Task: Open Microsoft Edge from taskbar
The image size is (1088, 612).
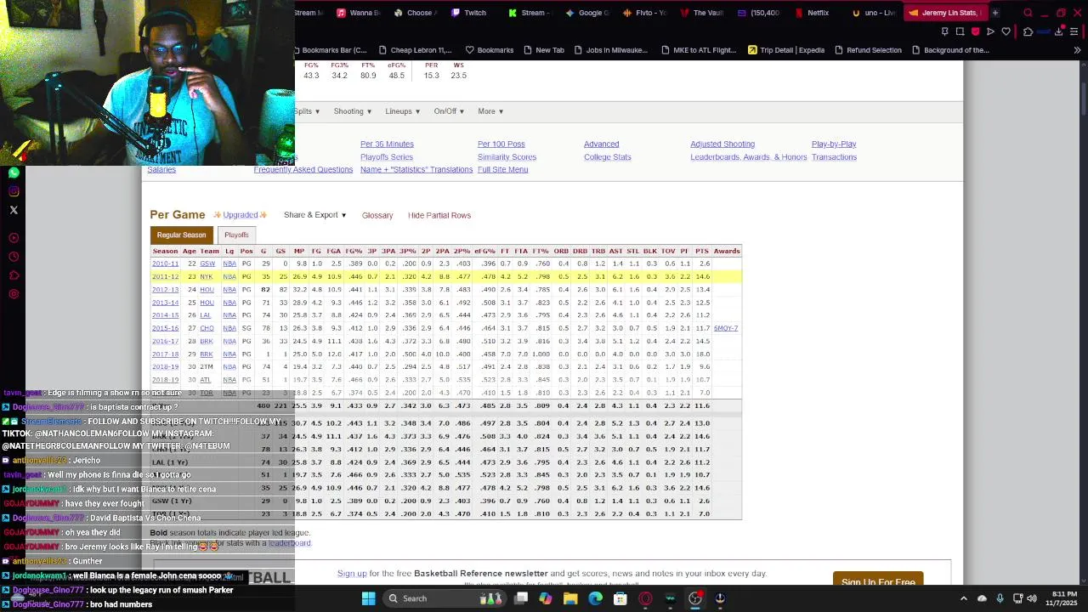Action: click(595, 598)
